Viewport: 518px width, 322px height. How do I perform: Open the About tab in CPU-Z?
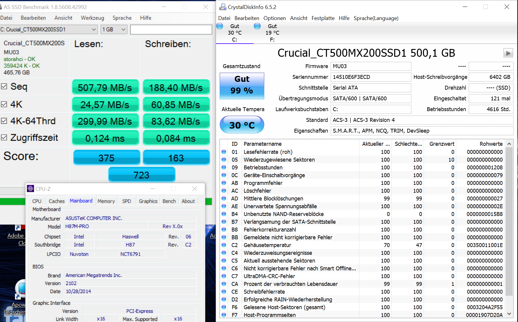click(x=188, y=201)
